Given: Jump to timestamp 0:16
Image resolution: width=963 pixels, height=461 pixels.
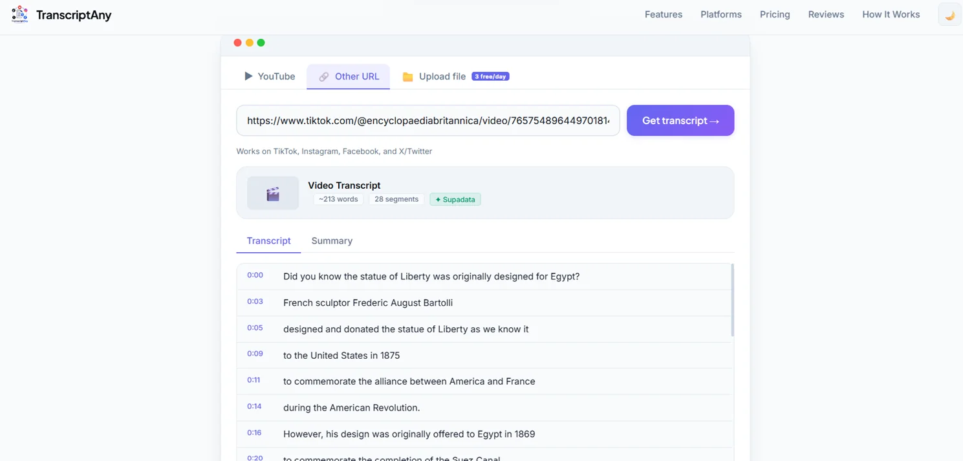Looking at the screenshot, I should [254, 433].
